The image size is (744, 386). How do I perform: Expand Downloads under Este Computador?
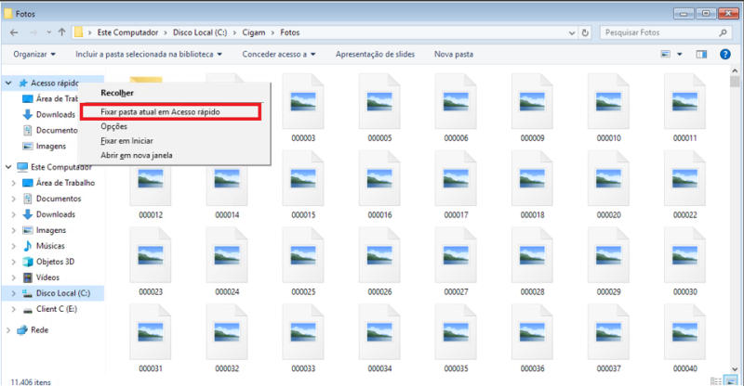(14, 214)
